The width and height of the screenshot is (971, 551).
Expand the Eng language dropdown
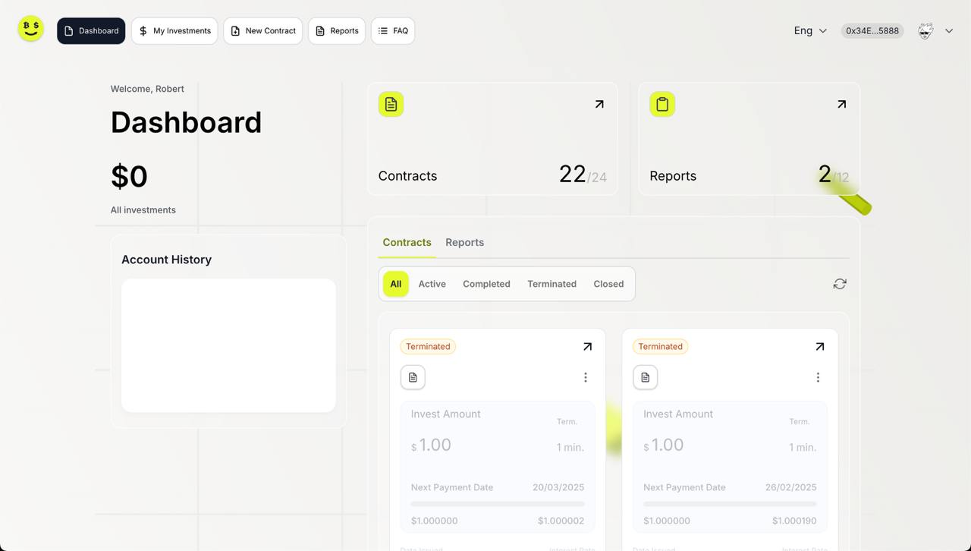coord(809,30)
